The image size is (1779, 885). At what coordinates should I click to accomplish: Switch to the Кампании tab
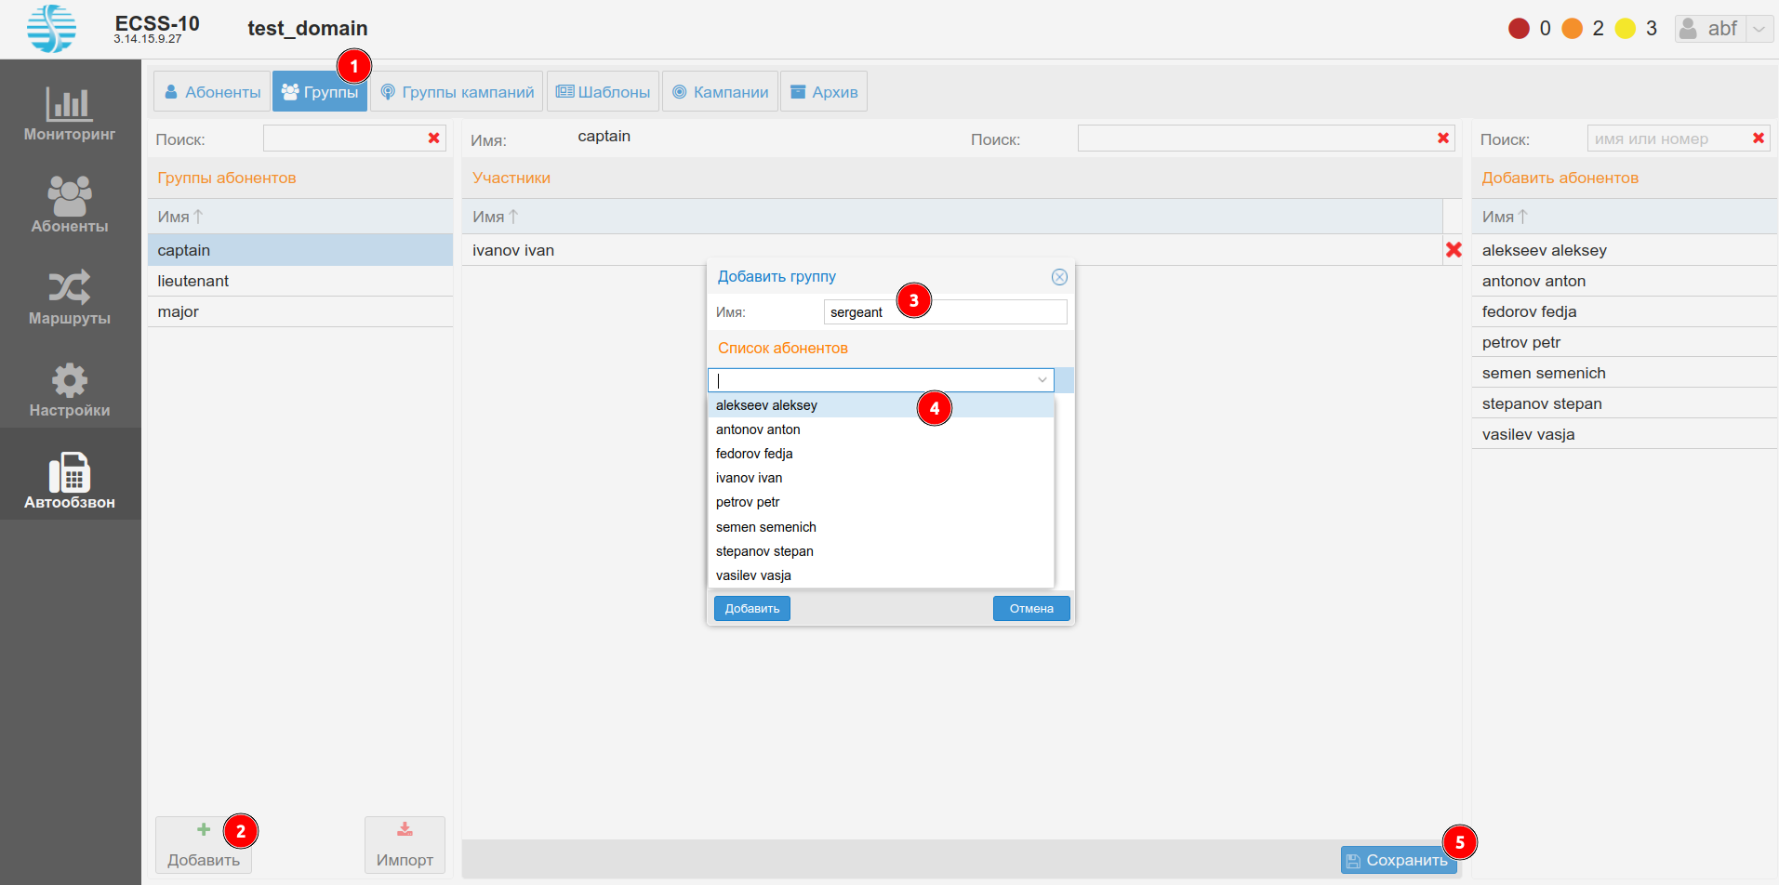720,92
